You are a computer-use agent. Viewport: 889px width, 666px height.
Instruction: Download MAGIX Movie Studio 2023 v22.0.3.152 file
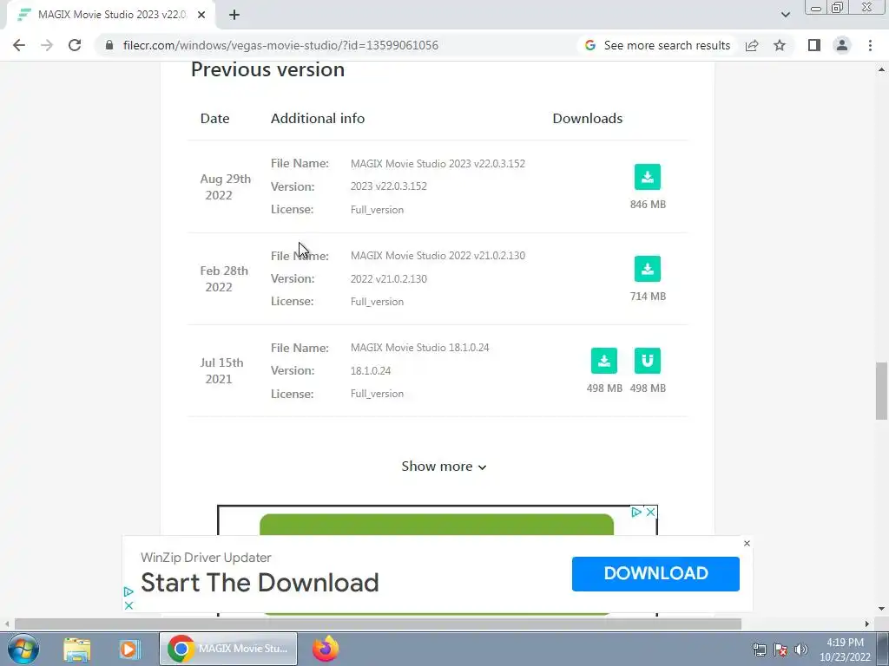pyautogui.click(x=647, y=177)
